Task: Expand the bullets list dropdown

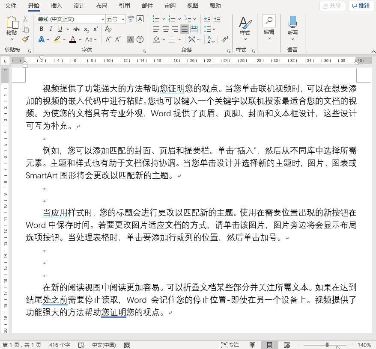Action: [x=164, y=19]
